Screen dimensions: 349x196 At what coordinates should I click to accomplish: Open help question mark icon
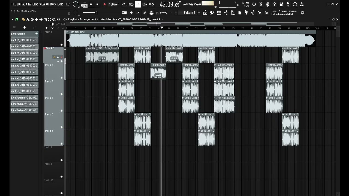[x=275, y=4]
